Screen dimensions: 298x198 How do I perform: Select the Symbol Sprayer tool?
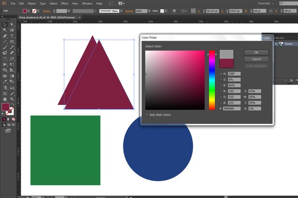(x=5, y=88)
